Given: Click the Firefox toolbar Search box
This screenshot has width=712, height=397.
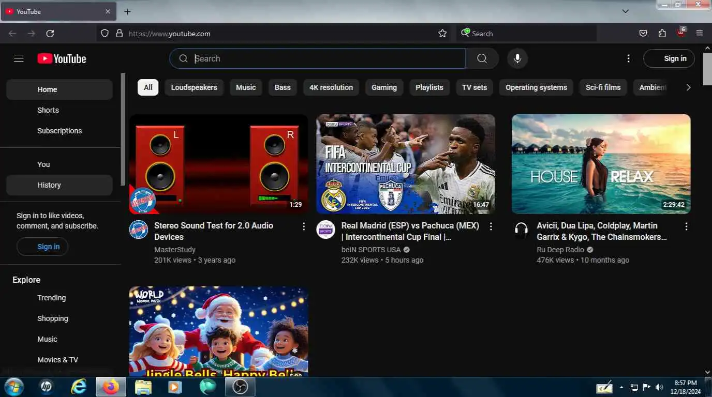Looking at the screenshot, I should [x=526, y=34].
